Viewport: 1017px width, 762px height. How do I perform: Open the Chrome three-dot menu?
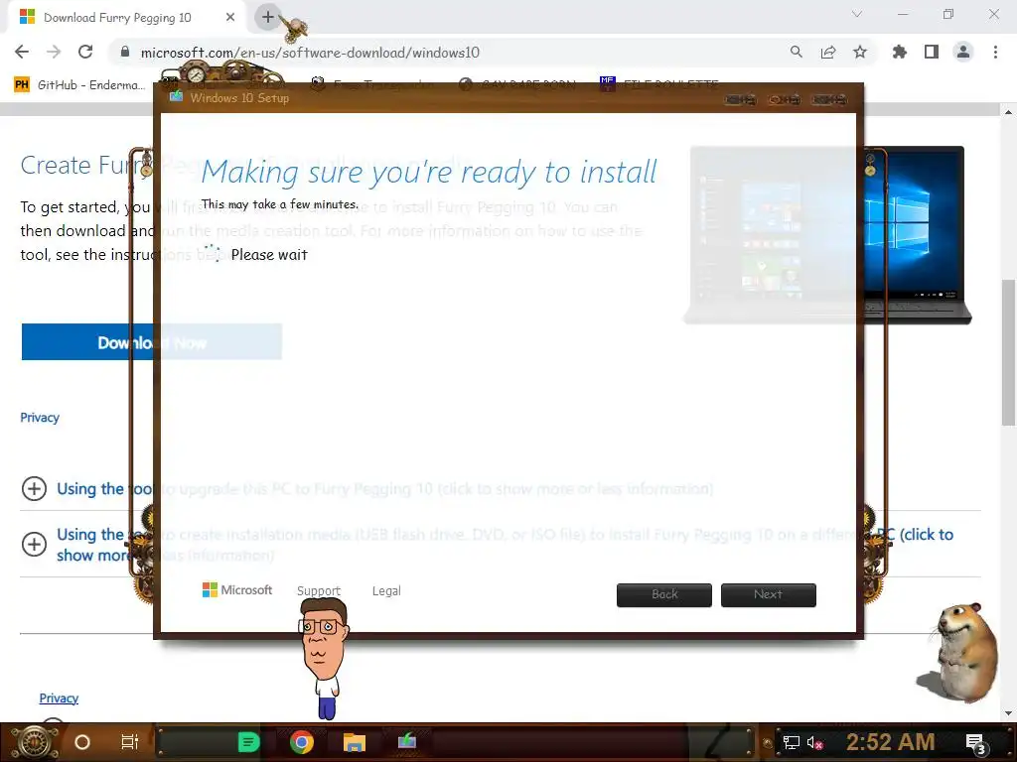995,53
